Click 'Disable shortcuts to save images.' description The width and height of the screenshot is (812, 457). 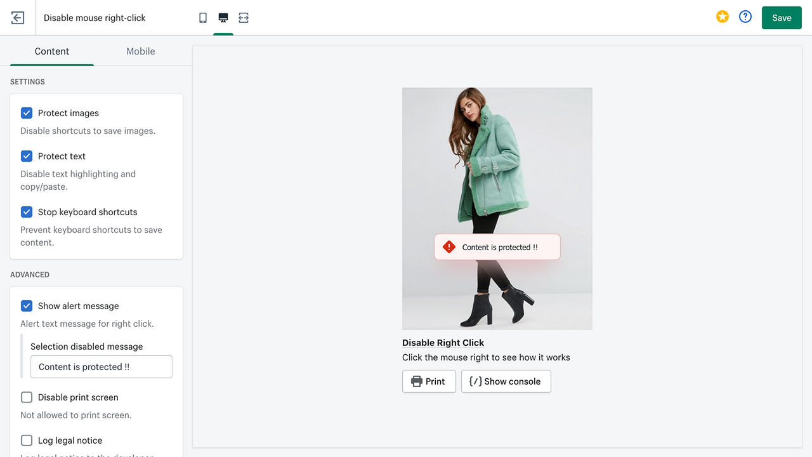(88, 131)
